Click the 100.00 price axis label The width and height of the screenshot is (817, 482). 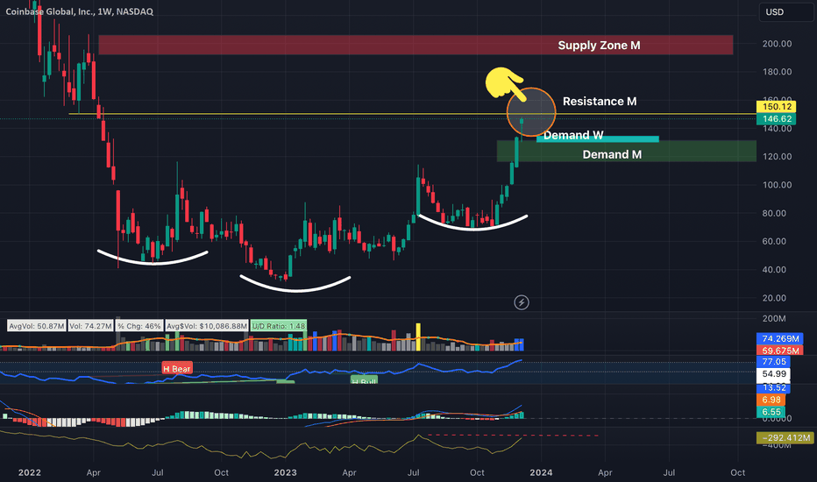777,185
